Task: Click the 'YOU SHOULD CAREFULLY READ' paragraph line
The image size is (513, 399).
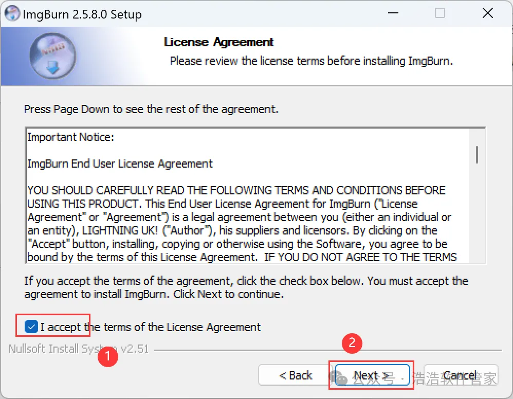Action: tap(236, 190)
